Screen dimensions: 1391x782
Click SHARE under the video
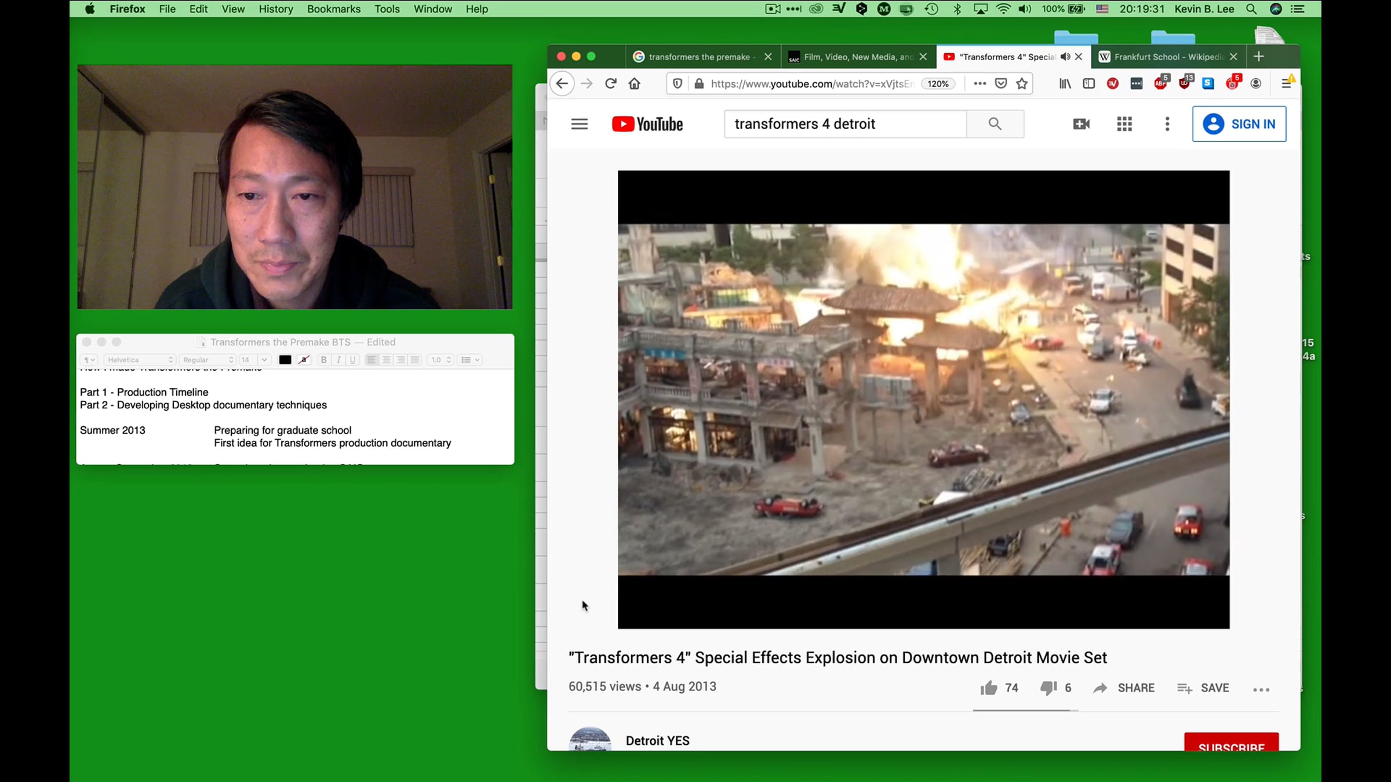(x=1124, y=688)
